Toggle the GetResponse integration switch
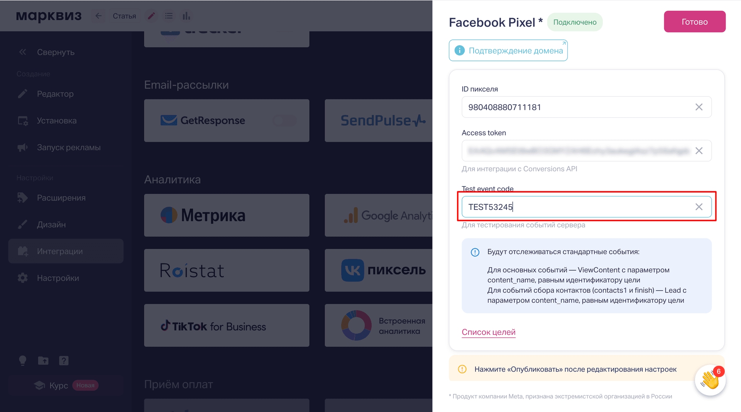 (x=284, y=121)
